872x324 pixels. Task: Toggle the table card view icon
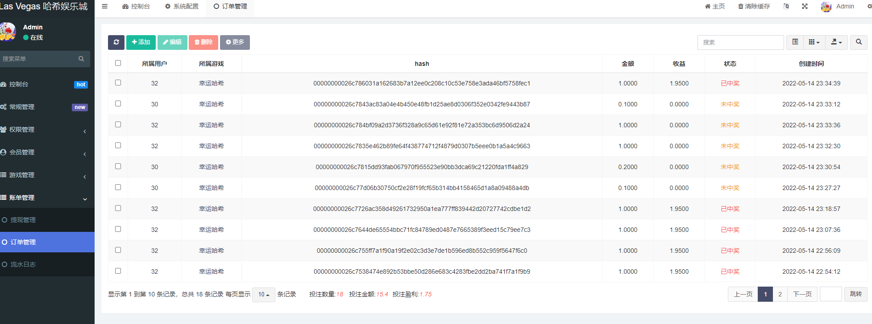click(795, 42)
